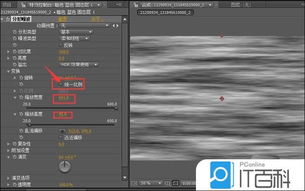The image size is (305, 191).
Task: Click the 乱流偏移 crosshair point picker
Action: (x=62, y=131)
